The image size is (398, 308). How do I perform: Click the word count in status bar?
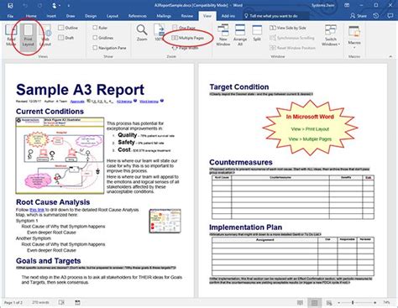(x=40, y=302)
